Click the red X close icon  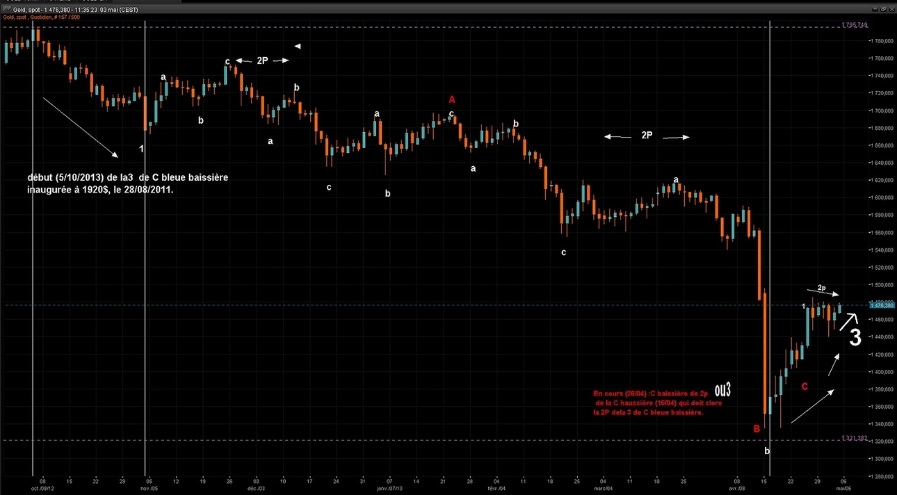click(x=891, y=9)
